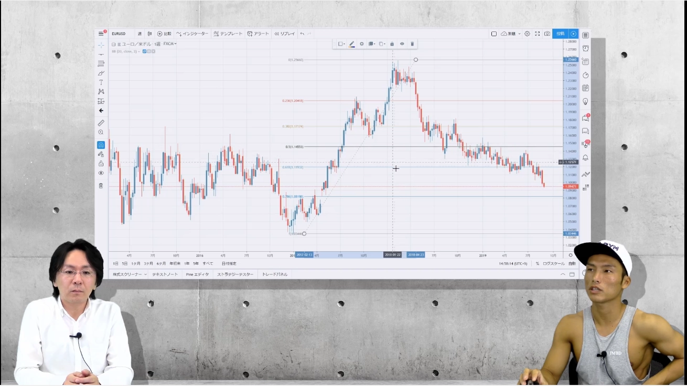Click the blue 投稿 publish button
687x386 pixels.
click(x=560, y=34)
